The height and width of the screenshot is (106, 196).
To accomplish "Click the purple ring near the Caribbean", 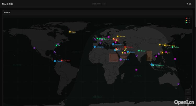I will coord(55,52).
